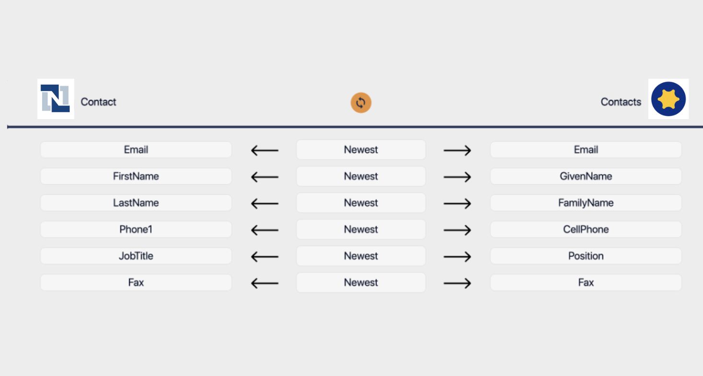Click the orange sync icon in the header
The image size is (703, 376).
361,103
